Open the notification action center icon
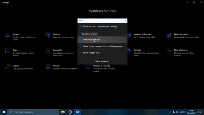The image size is (204, 115). 200,112
